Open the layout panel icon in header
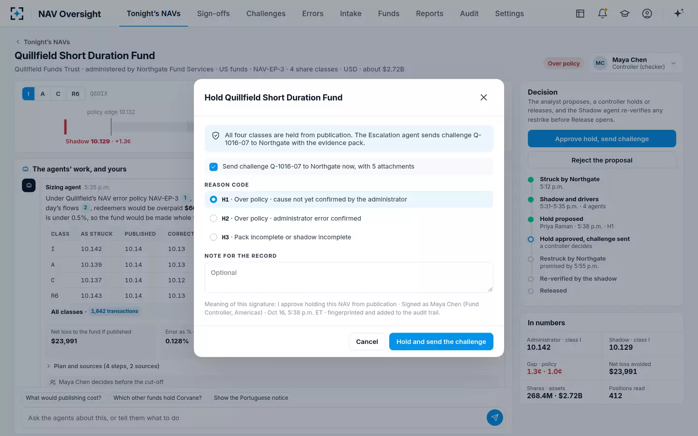 [x=580, y=14]
